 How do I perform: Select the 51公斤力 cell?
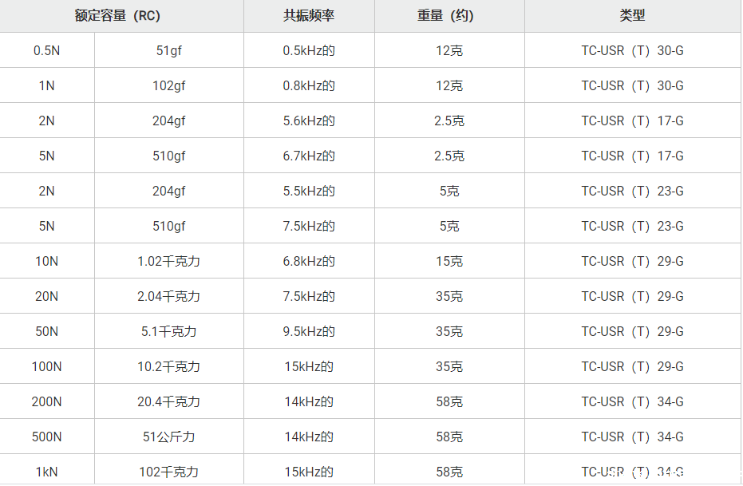click(168, 437)
